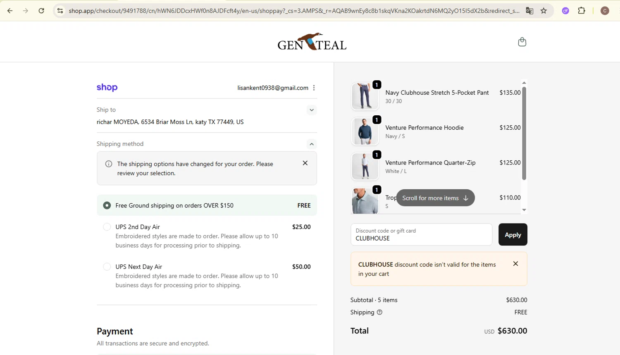The height and width of the screenshot is (355, 620).
Task: Click the info icon in shipping notice
Action: 109,164
